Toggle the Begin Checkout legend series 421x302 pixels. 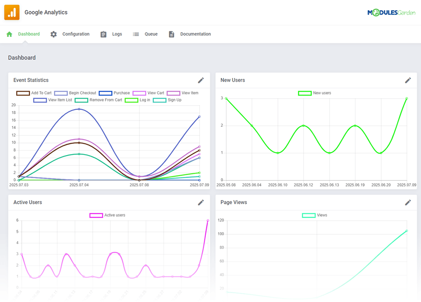[x=75, y=93]
